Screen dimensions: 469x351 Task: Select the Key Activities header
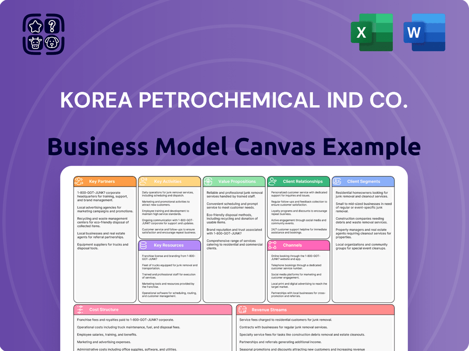[x=170, y=181]
